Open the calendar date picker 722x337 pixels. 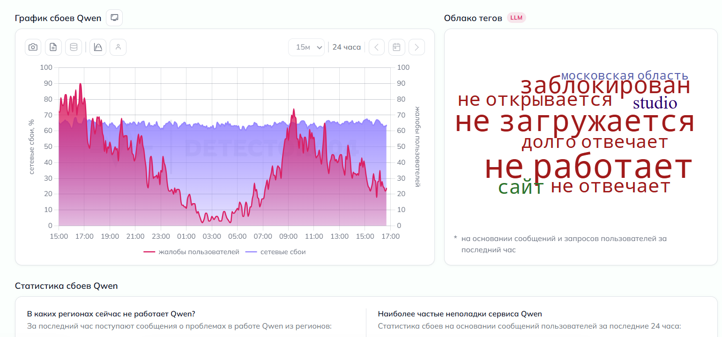[396, 47]
